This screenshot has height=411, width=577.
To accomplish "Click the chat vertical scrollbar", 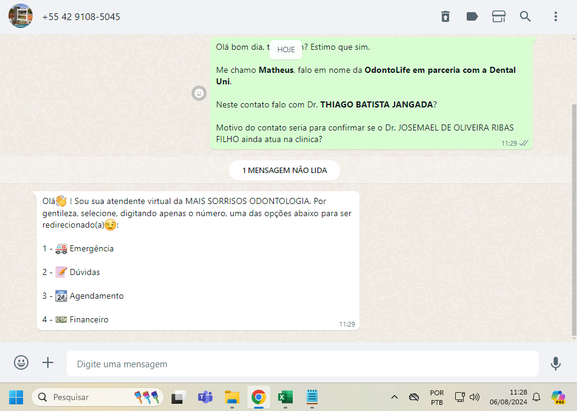I will pyautogui.click(x=574, y=220).
